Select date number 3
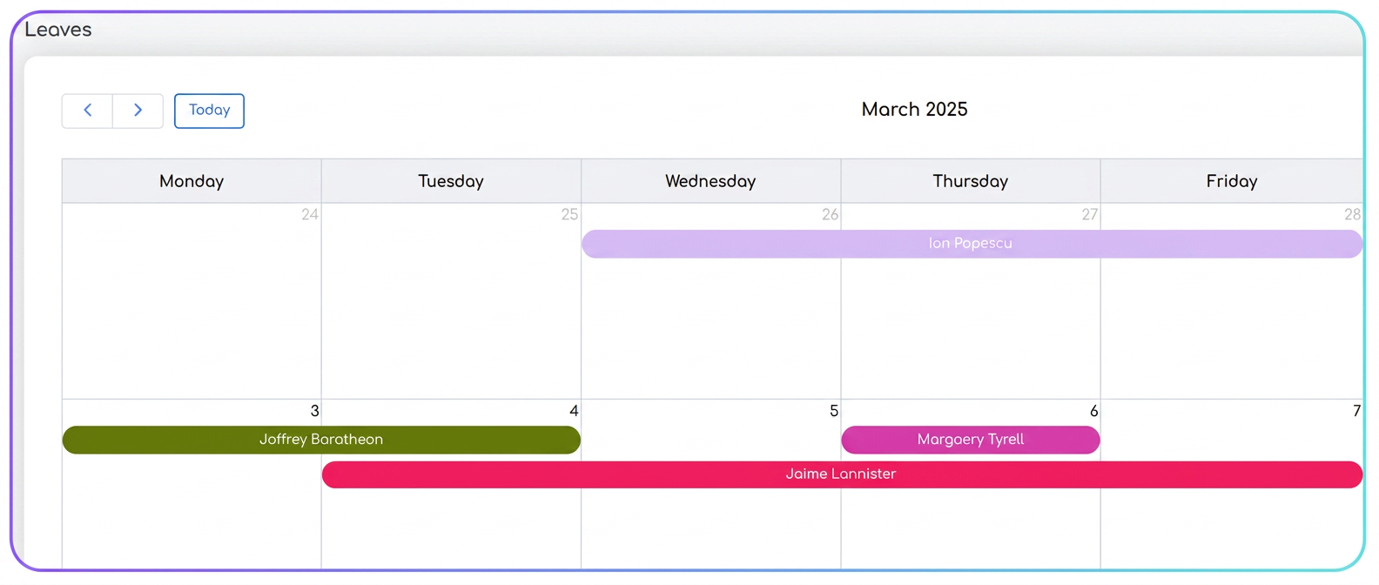The image size is (1379, 585). pos(314,411)
